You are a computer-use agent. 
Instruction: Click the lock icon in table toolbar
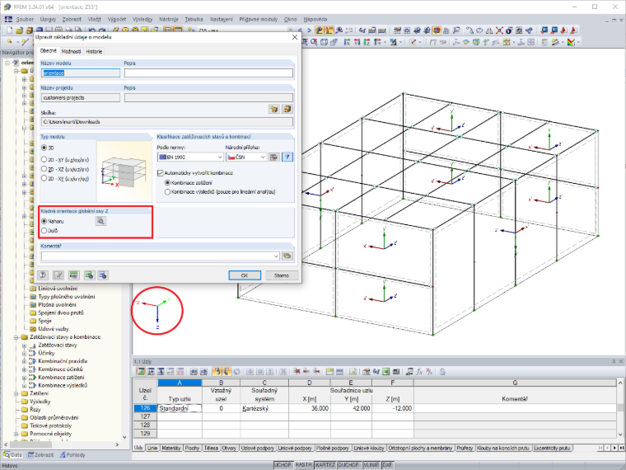(442, 372)
